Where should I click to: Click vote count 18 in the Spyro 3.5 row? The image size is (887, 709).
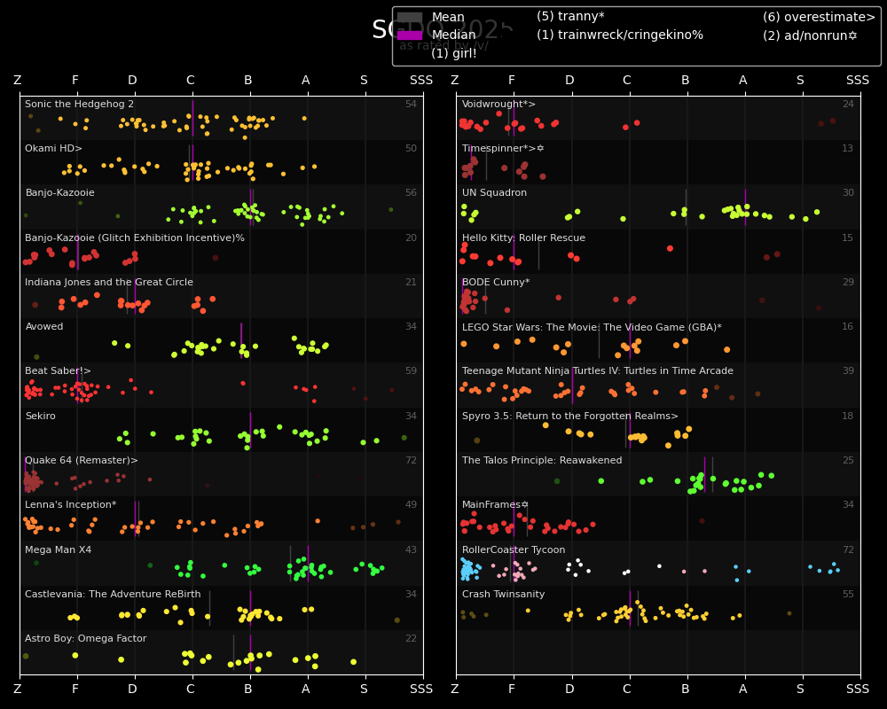click(x=848, y=417)
